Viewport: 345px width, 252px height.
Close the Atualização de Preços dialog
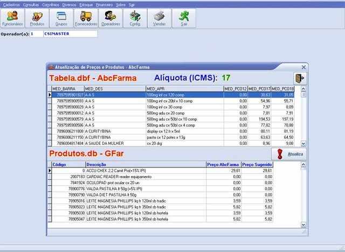coord(303,67)
